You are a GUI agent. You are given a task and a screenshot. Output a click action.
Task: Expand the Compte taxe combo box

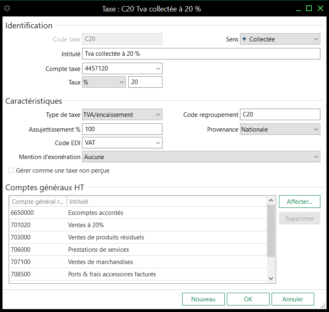pos(158,68)
